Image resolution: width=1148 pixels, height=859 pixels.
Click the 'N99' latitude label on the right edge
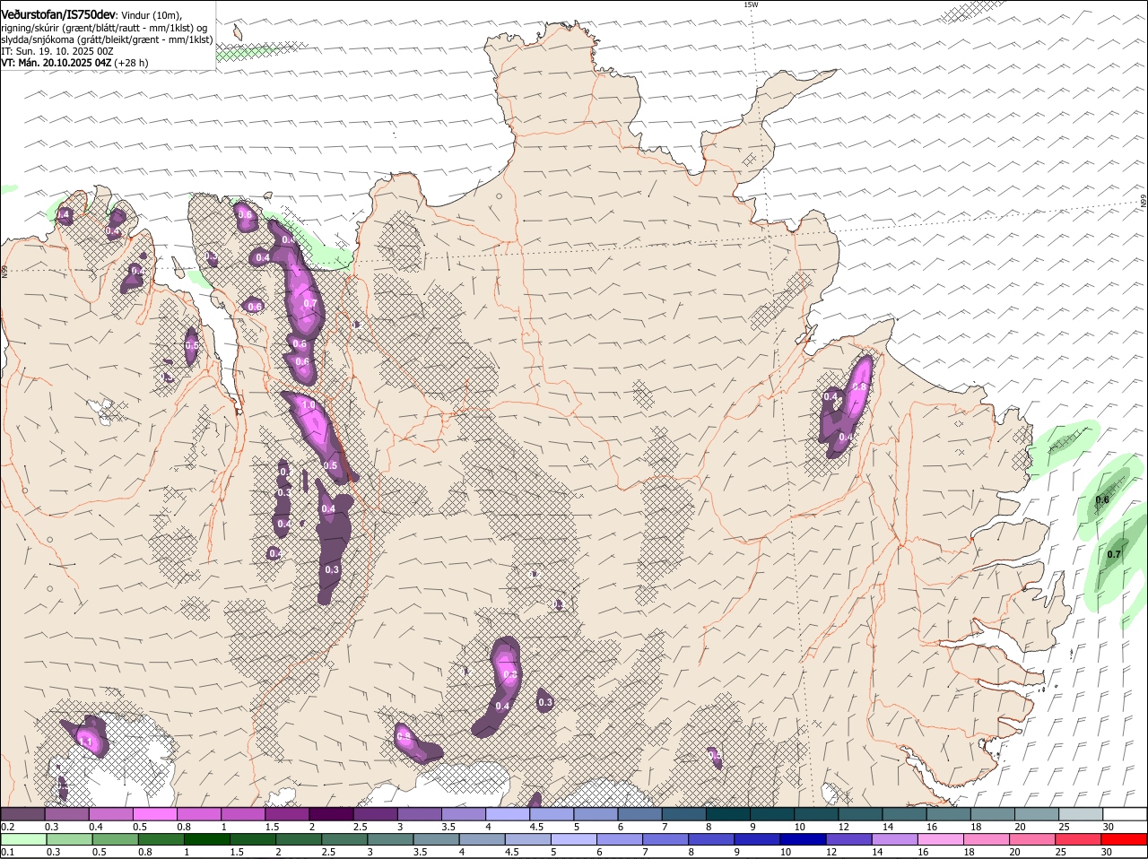click(x=1144, y=202)
